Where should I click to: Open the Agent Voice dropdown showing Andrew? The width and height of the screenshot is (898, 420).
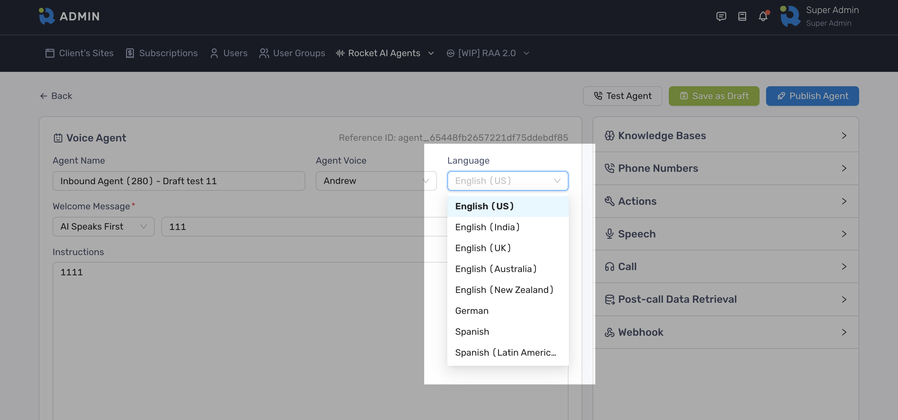point(376,181)
